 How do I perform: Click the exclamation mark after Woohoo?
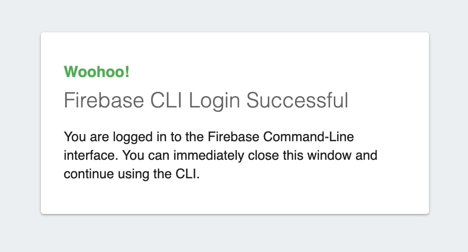pyautogui.click(x=127, y=72)
